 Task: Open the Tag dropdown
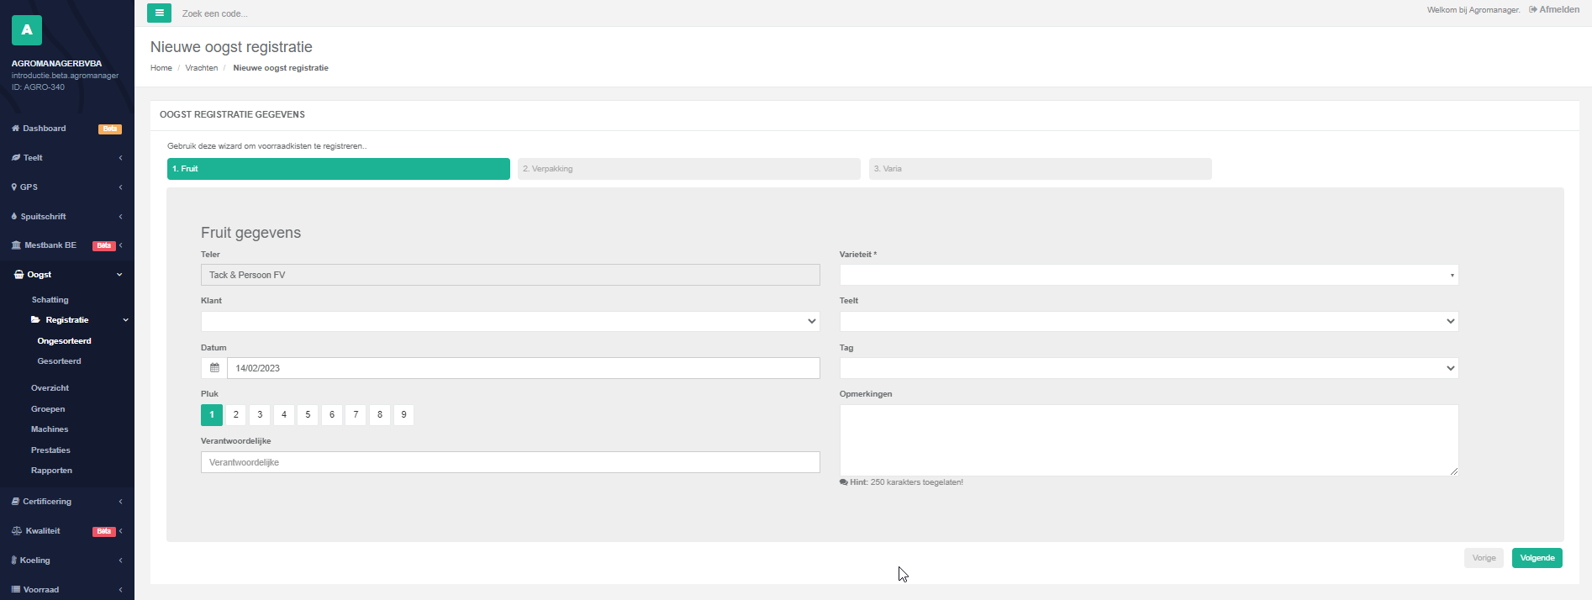(x=1149, y=368)
